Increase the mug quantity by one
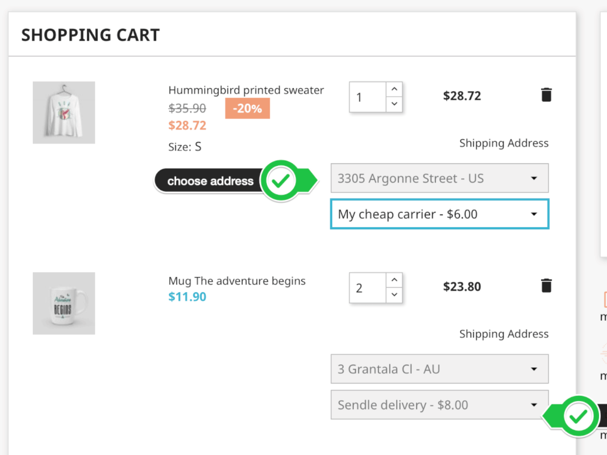Screen dimensions: 607x455 [x=394, y=280]
